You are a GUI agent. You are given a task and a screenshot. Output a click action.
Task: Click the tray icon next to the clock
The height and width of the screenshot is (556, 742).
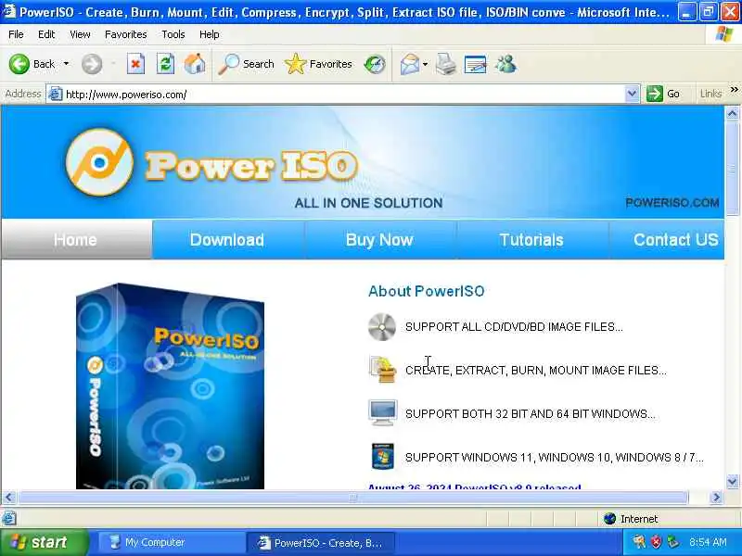[x=672, y=542]
